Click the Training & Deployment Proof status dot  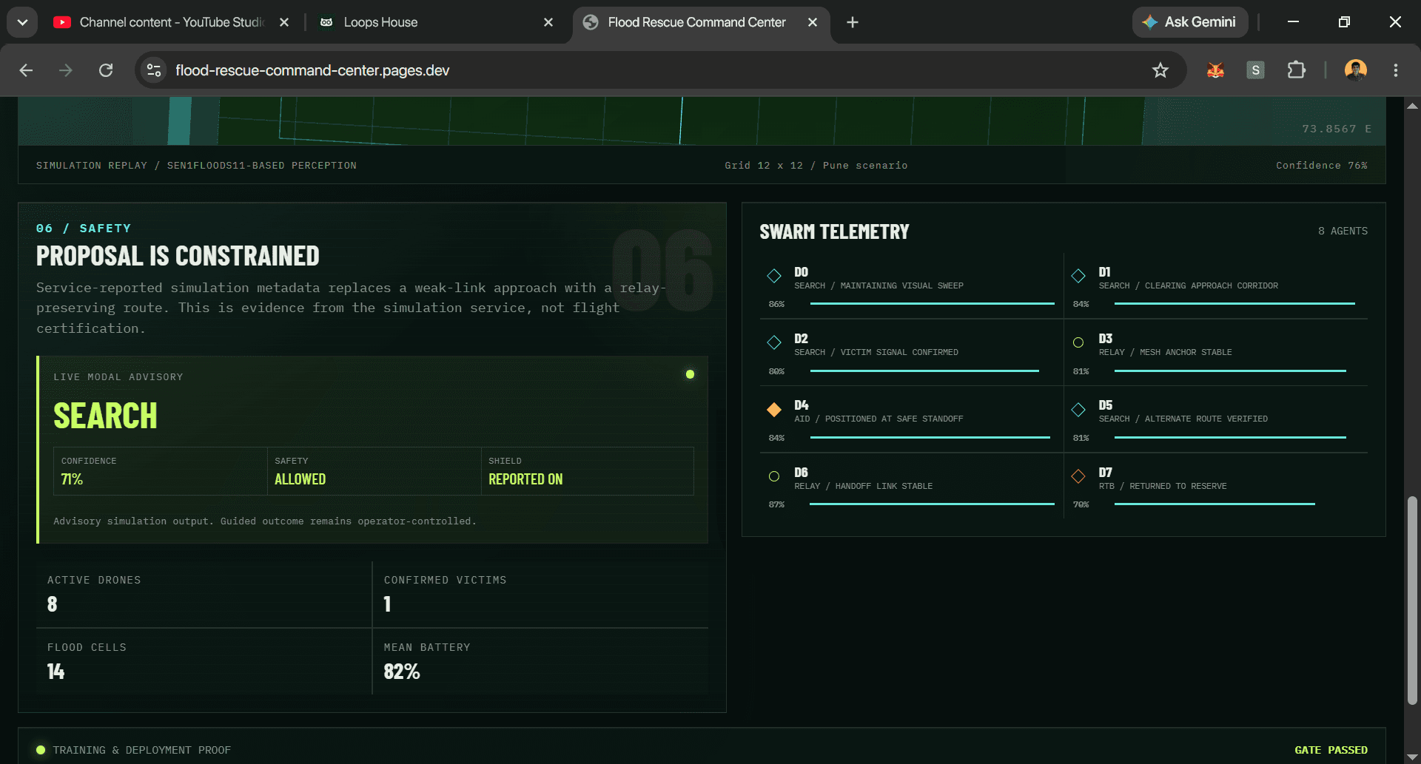41,750
